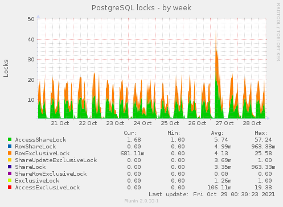Click the '22 Oct' x-axis label
The image size is (283, 207).
[88, 123]
